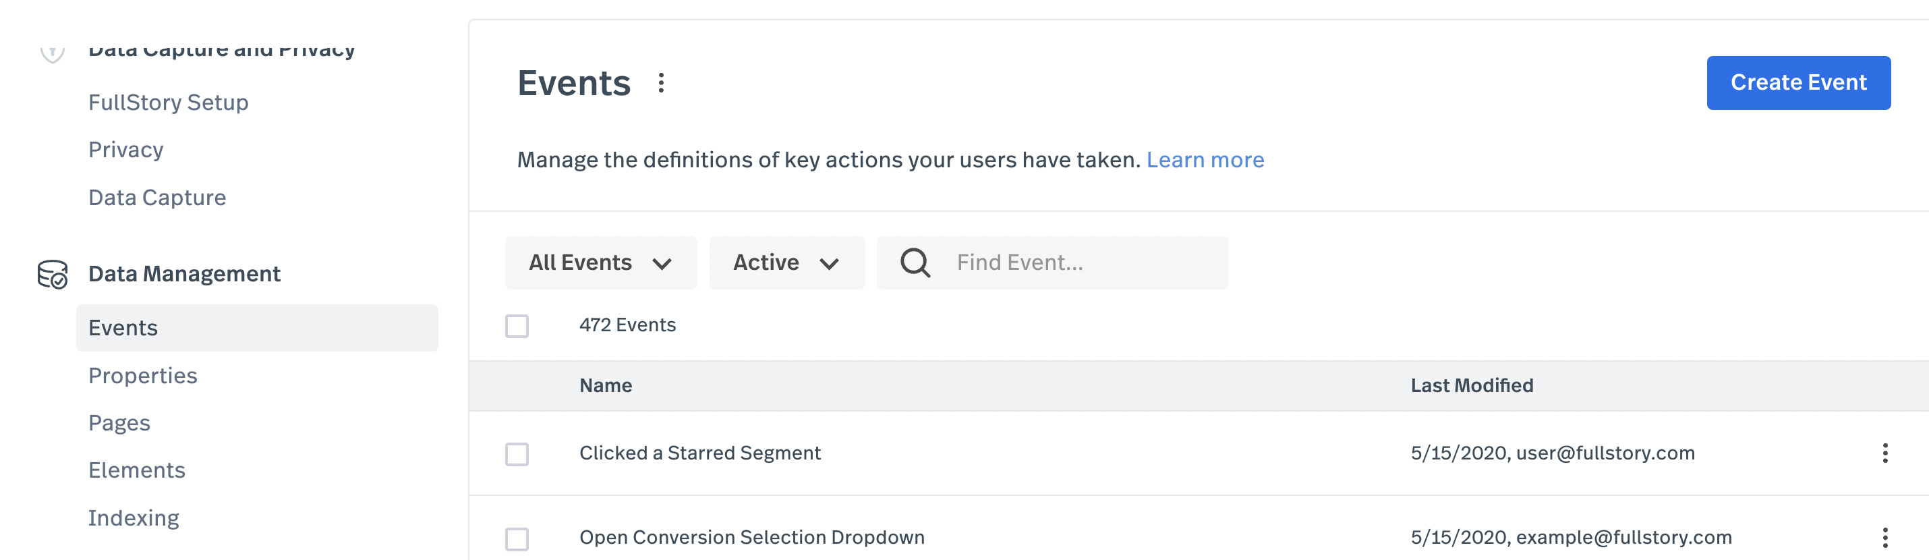The height and width of the screenshot is (560, 1929).
Task: Toggle the select-all events checkbox
Action: point(517,326)
